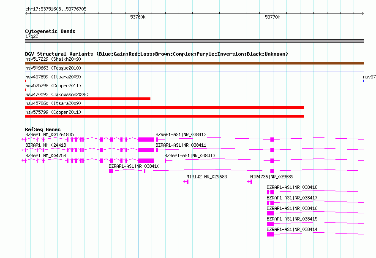
Task: Click the BZRAP1-AS1|NR_038413 transcript label
Action: [190, 156]
